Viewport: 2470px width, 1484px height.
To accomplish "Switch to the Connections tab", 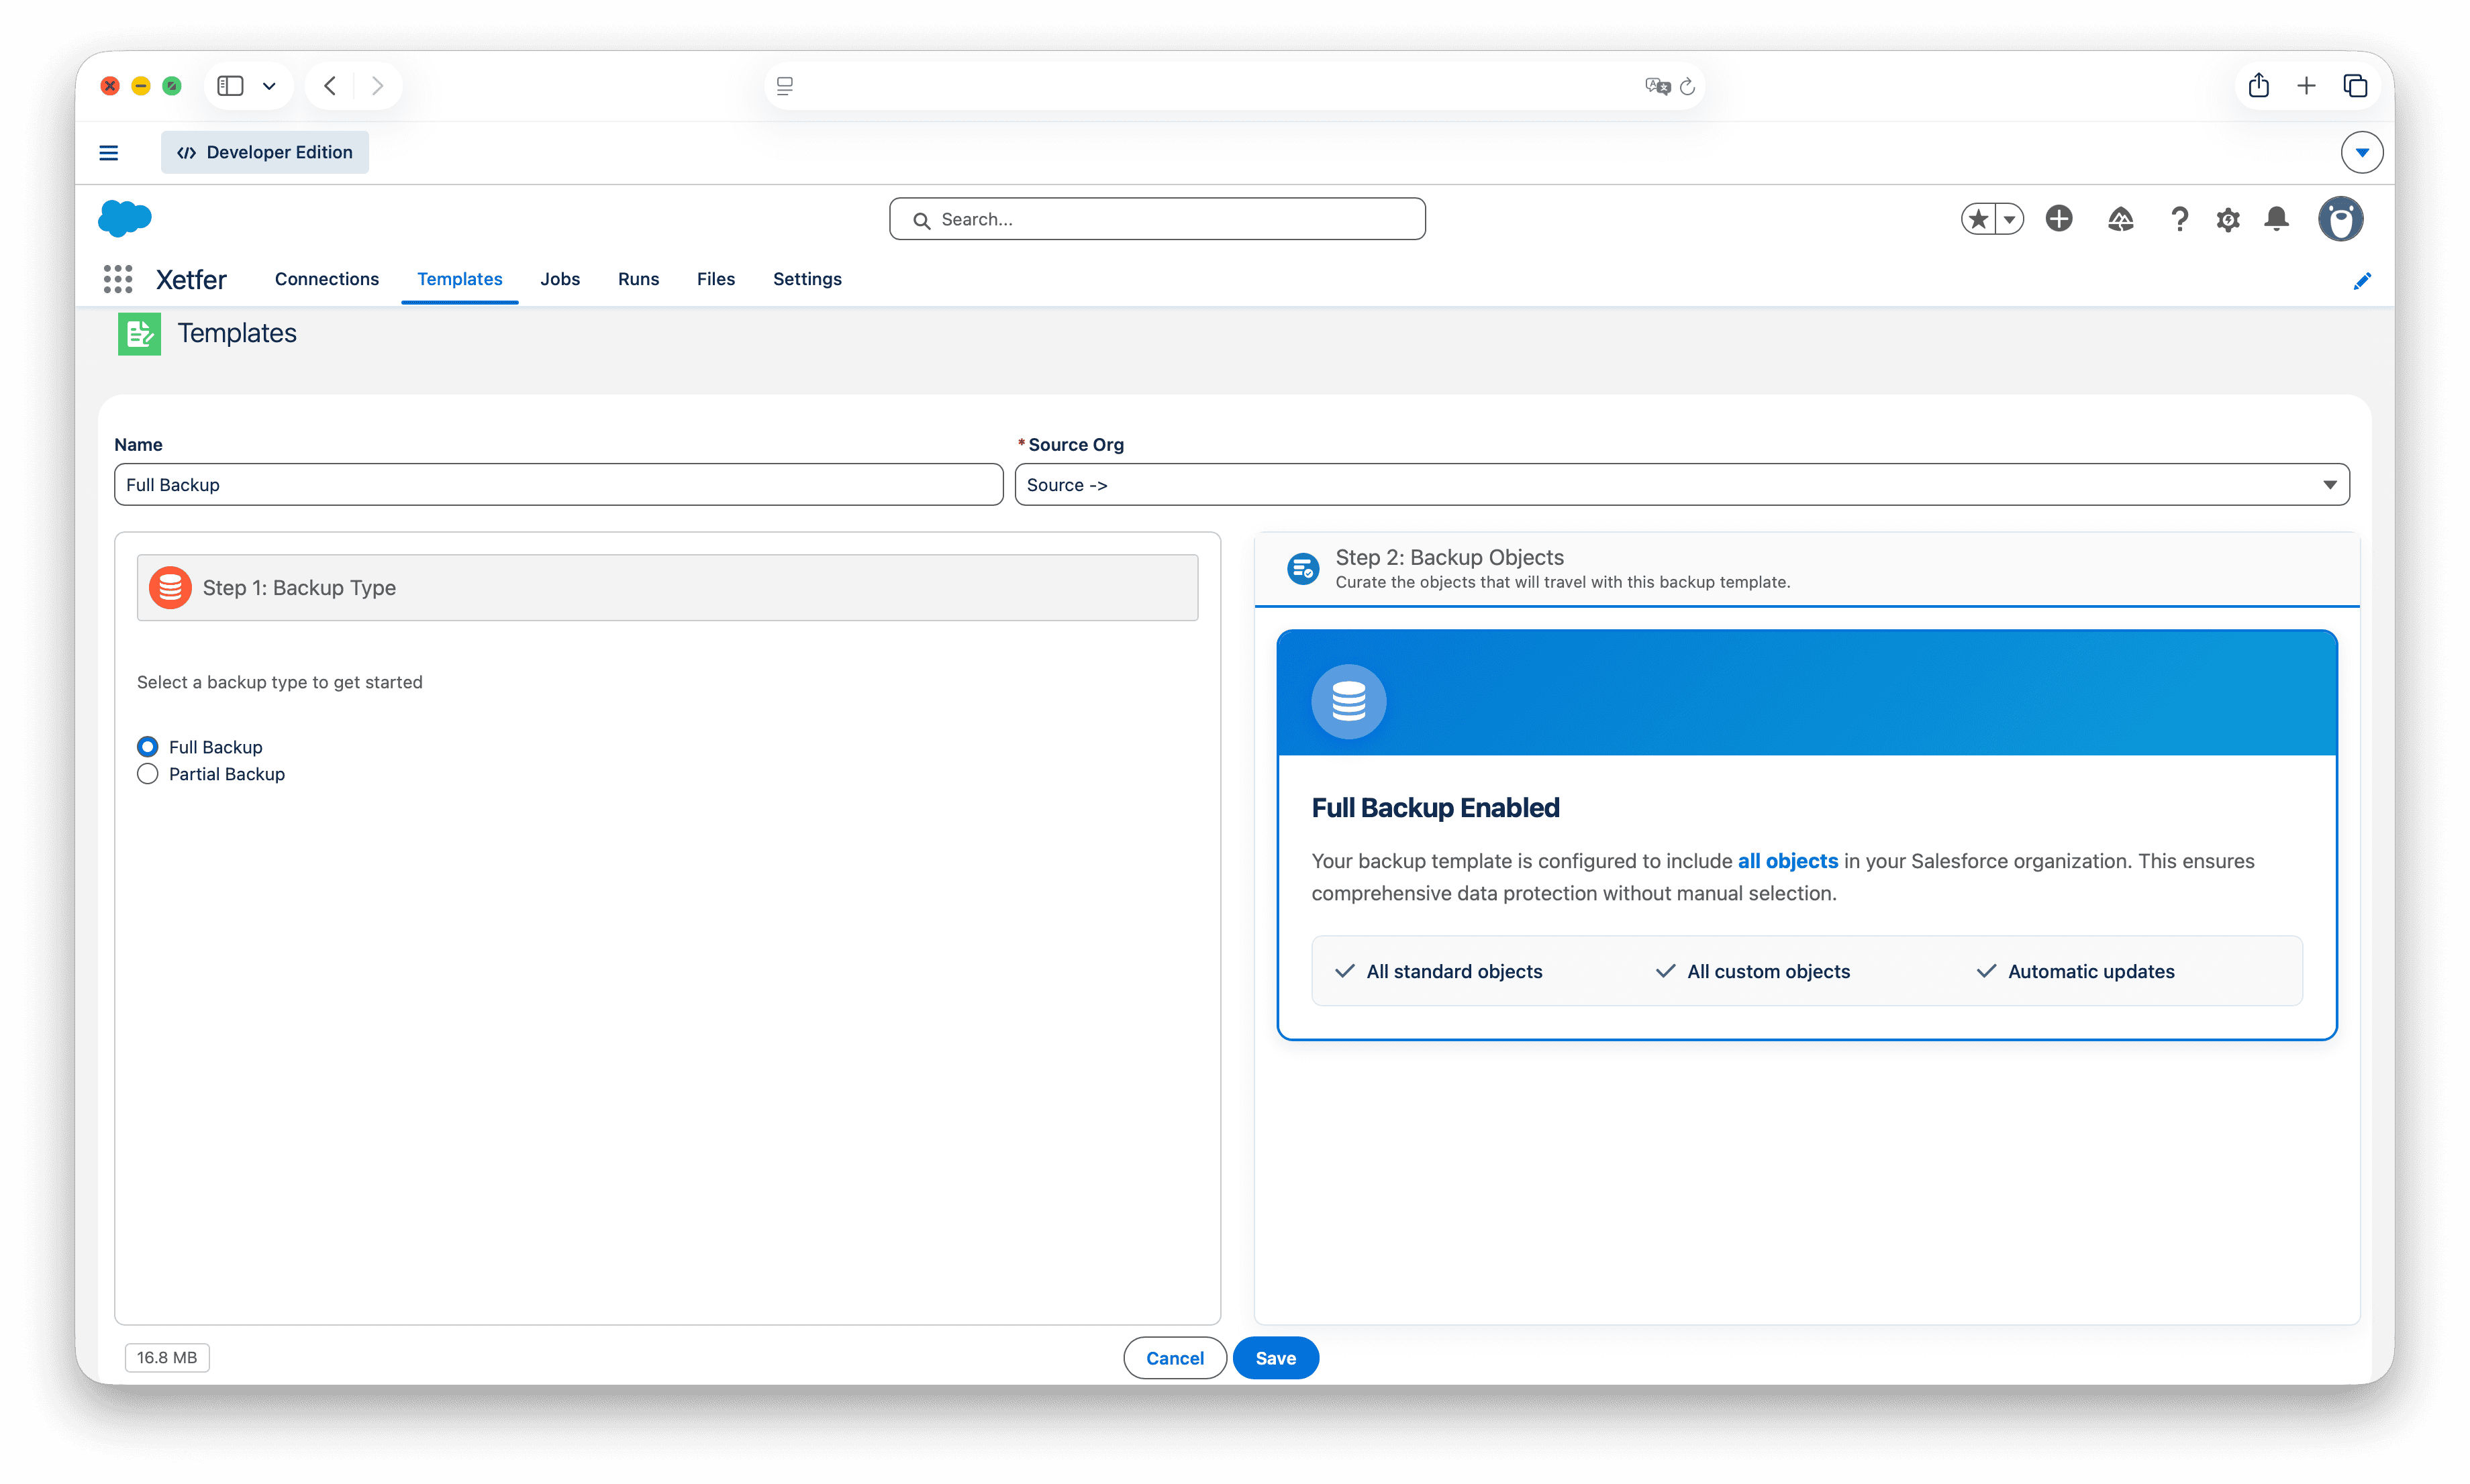I will click(x=326, y=279).
